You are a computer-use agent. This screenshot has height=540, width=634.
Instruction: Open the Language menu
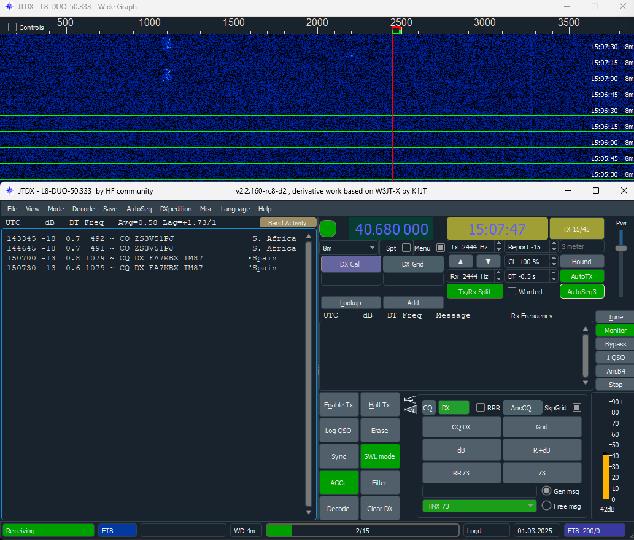tap(235, 209)
